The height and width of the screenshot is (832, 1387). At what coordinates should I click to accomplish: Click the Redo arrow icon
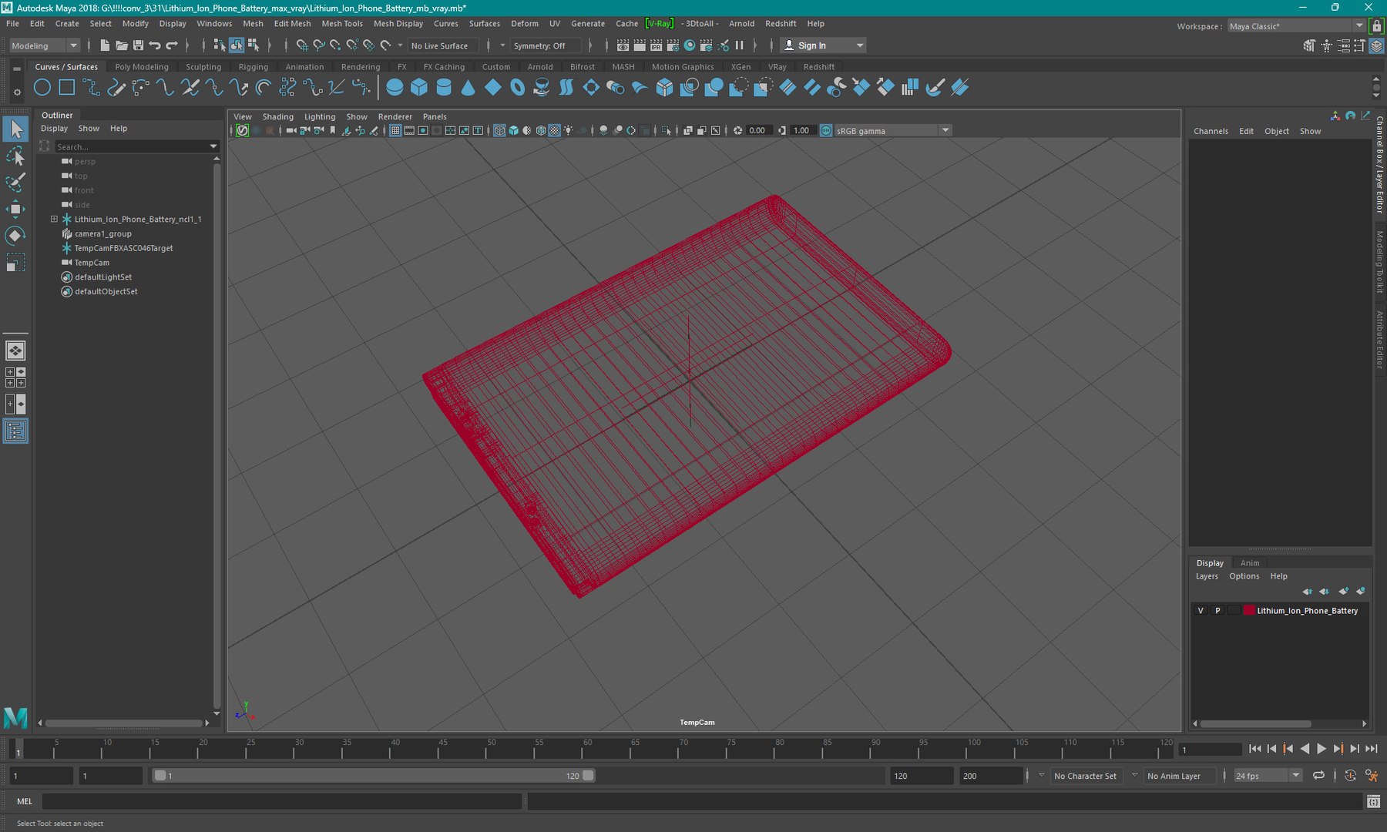(x=172, y=45)
